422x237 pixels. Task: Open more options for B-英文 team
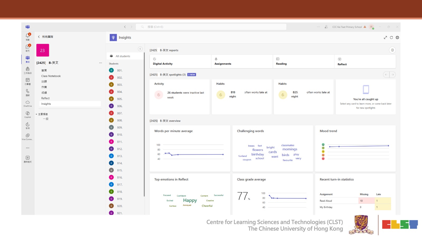100,63
